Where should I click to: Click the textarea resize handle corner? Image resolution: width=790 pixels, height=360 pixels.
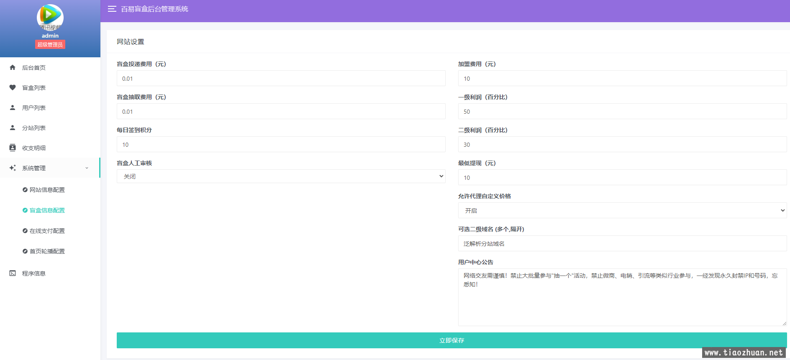pyautogui.click(x=784, y=323)
